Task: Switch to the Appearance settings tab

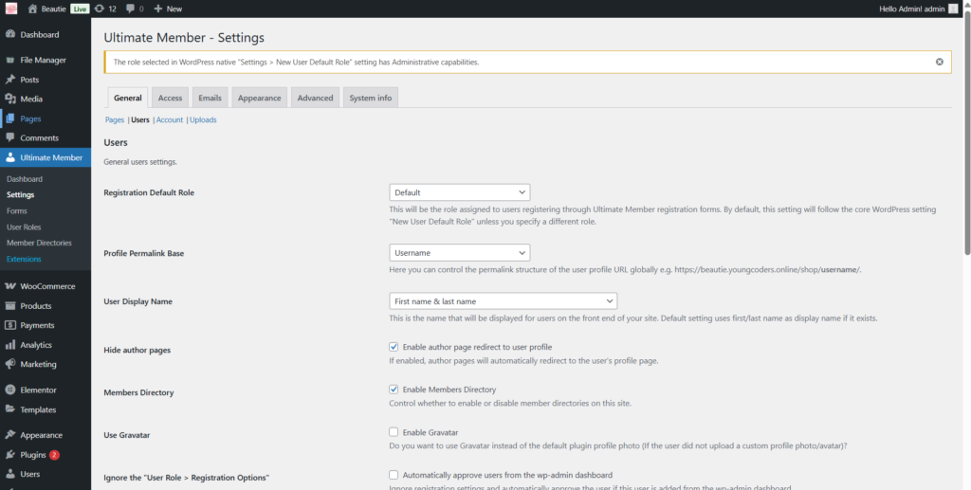Action: coord(259,98)
